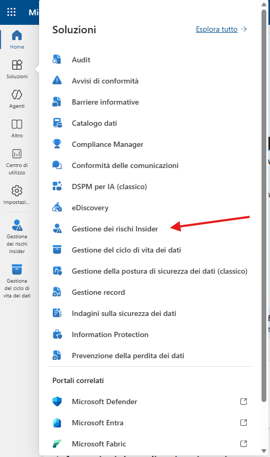Image resolution: width=270 pixels, height=457 pixels.
Task: Click the Gestione della postura di sicurezza icon
Action: 57,271
